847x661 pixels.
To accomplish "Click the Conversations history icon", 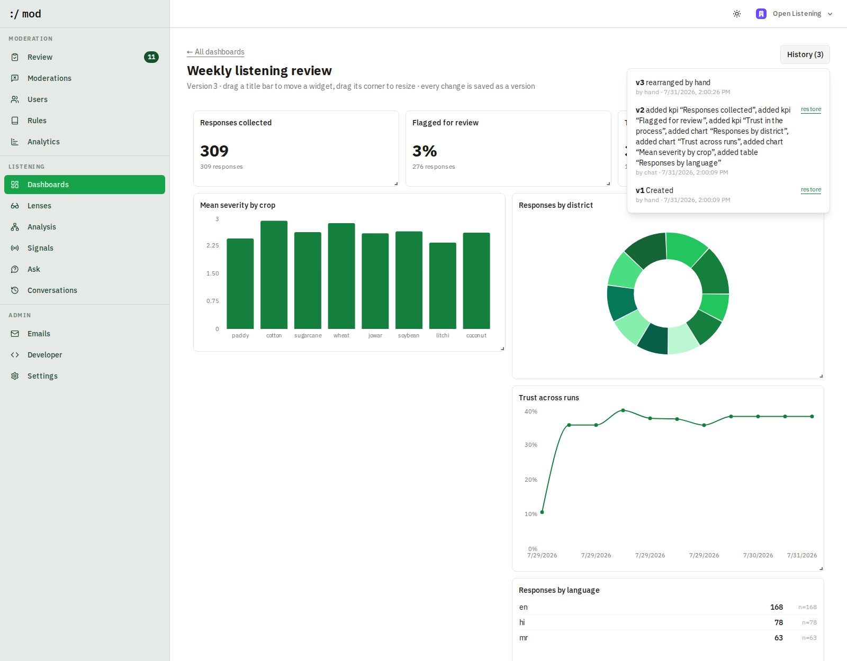I will (x=15, y=290).
